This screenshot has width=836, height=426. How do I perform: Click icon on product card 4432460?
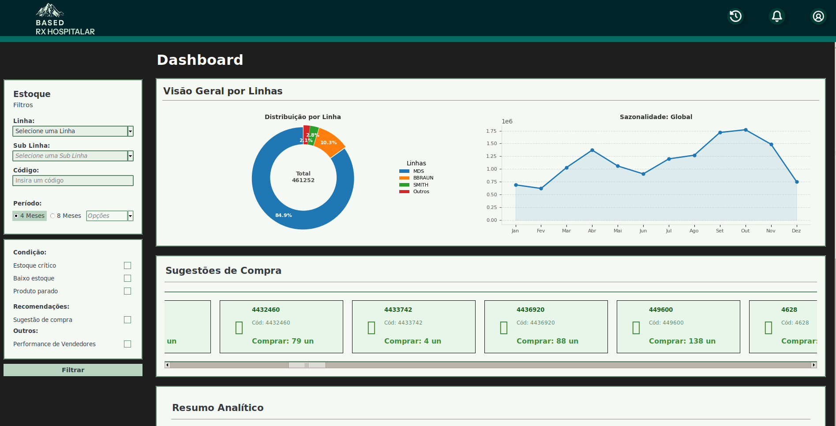pos(239,328)
